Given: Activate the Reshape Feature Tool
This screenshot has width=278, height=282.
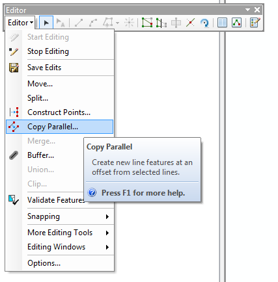Looking at the screenshot, I should [161, 23].
